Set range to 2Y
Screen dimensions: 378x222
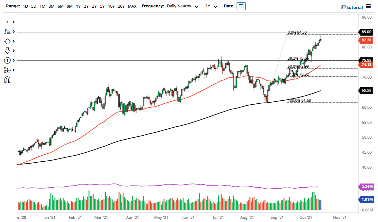tap(86, 6)
